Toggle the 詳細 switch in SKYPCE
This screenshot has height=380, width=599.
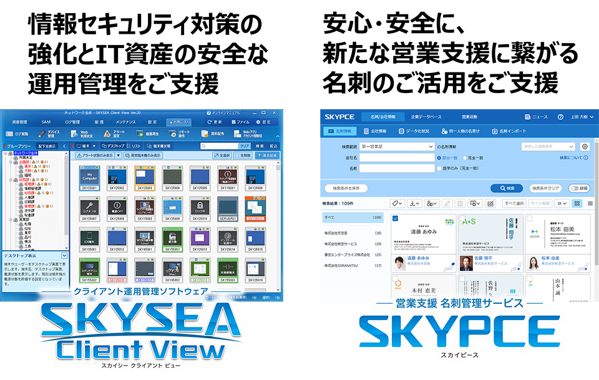tap(579, 188)
